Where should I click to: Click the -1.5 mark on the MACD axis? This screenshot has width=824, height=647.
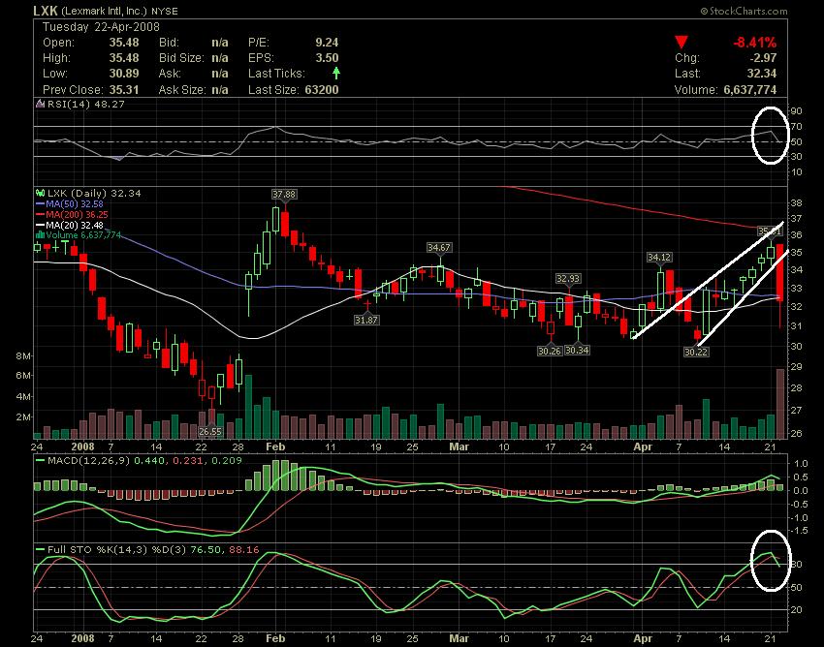click(800, 531)
